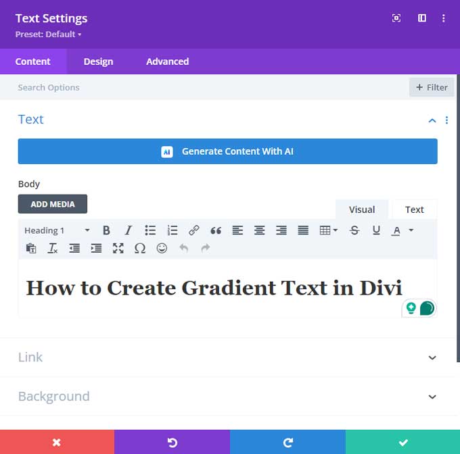The height and width of the screenshot is (454, 460).
Task: Decrease the text indent
Action: 74,249
